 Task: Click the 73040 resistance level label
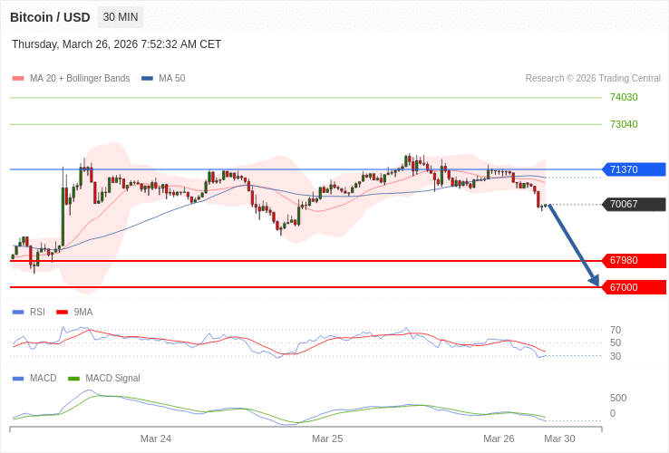[624, 124]
